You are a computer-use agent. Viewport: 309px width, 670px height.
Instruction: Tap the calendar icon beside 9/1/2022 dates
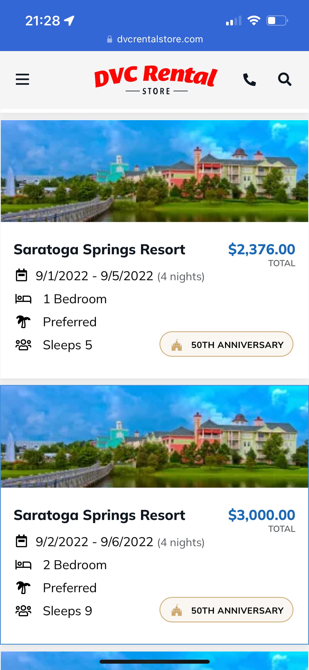[21, 275]
